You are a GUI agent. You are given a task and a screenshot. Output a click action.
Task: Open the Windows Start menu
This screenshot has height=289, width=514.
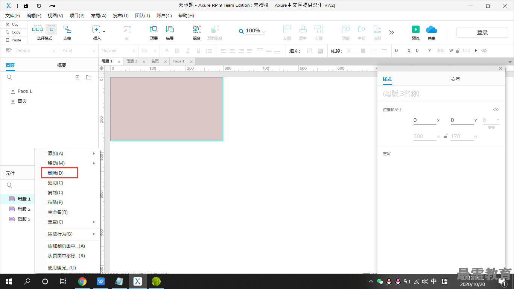(x=9, y=281)
